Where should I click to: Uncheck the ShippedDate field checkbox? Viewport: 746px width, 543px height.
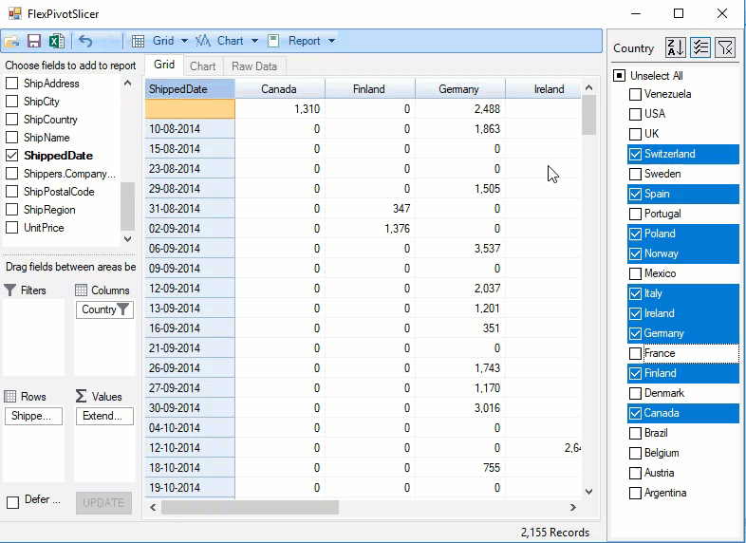pos(12,156)
